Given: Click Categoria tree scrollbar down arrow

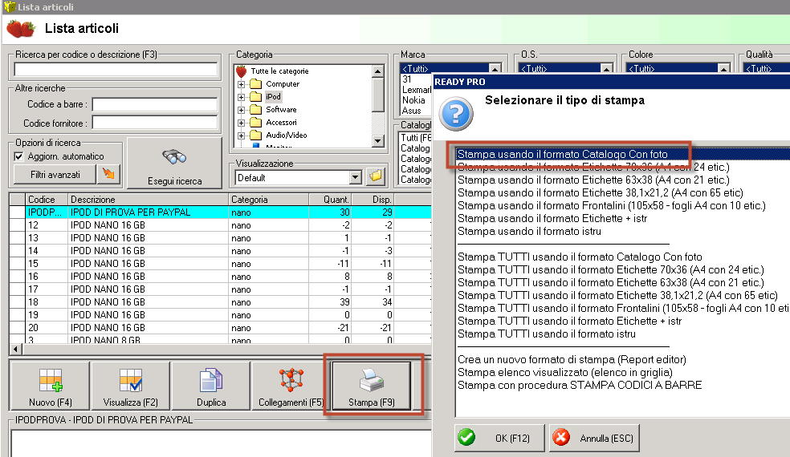Looking at the screenshot, I should 378,141.
